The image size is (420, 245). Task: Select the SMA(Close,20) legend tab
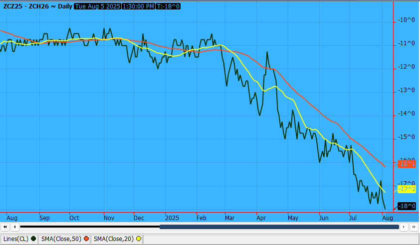114,239
